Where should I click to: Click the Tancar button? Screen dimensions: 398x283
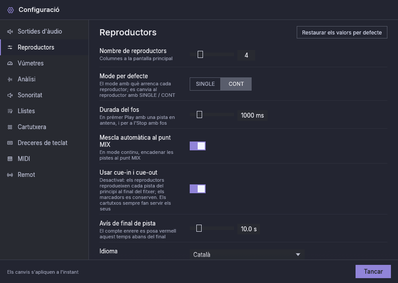373,272
